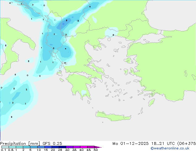Pick the 45–50 mm legend swatch
This screenshot has height=151, width=196.
[x=91, y=147]
